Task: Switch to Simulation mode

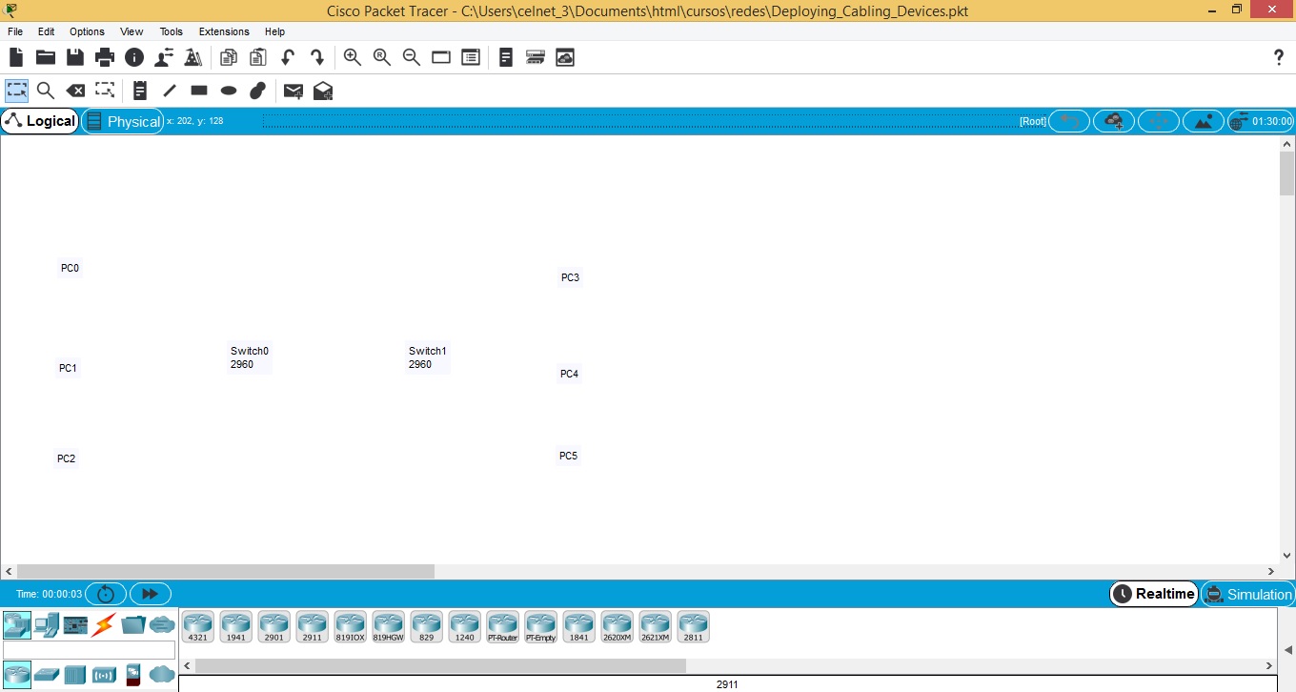Action: point(1247,594)
